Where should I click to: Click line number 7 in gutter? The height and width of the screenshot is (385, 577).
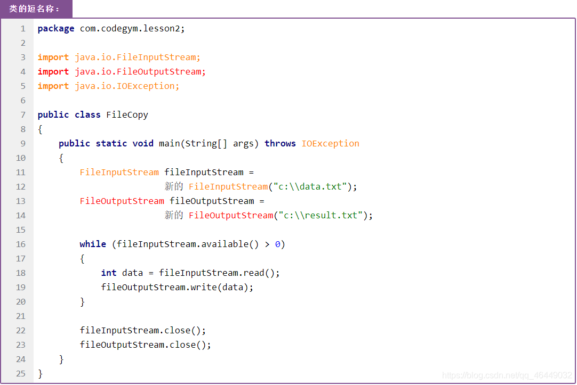(23, 115)
